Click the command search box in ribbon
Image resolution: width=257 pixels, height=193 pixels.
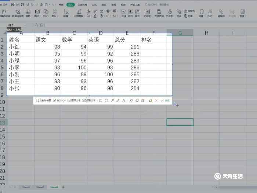point(157,4)
